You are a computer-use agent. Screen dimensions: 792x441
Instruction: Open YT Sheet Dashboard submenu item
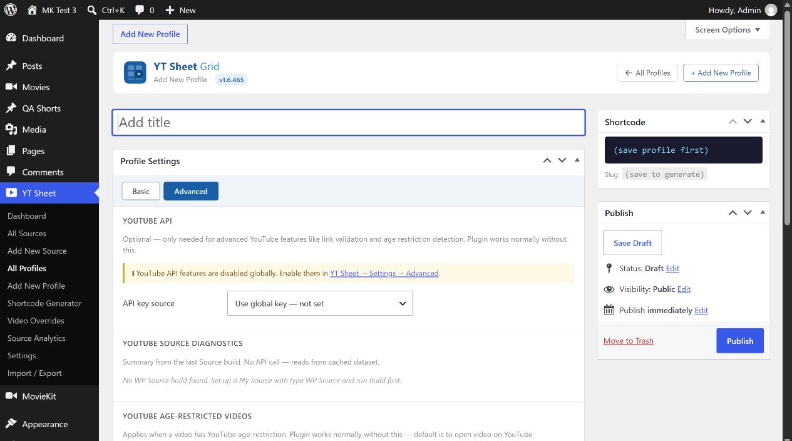pos(27,215)
